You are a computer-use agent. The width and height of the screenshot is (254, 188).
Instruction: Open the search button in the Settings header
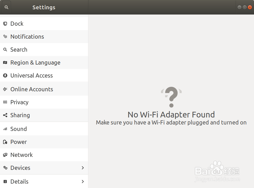pos(6,7)
